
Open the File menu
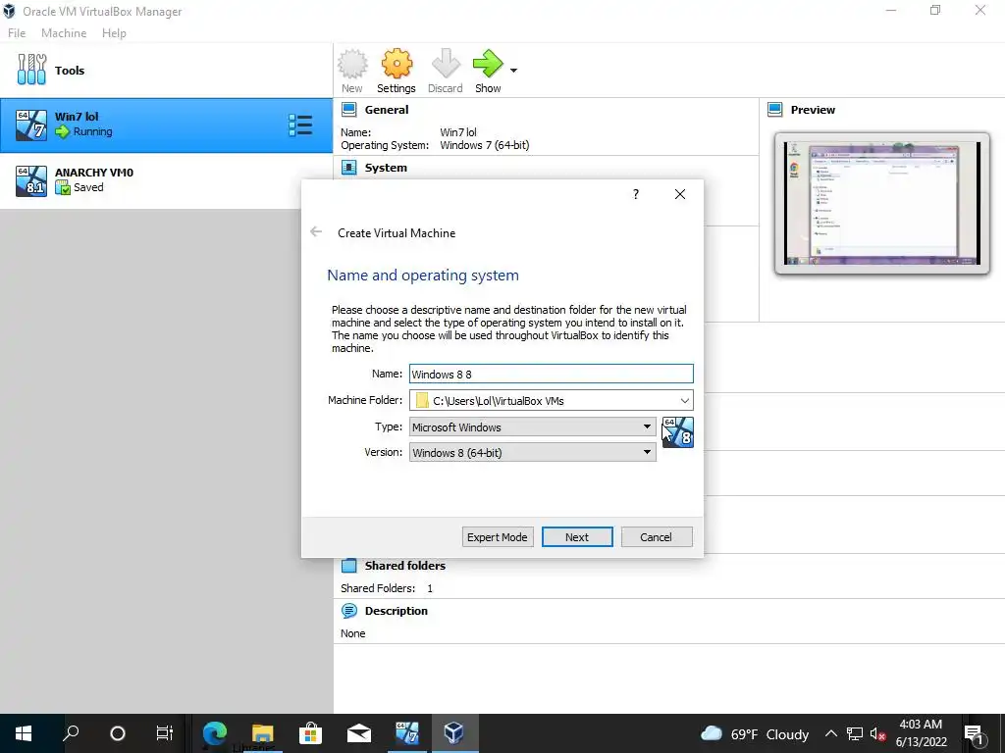coord(17,32)
